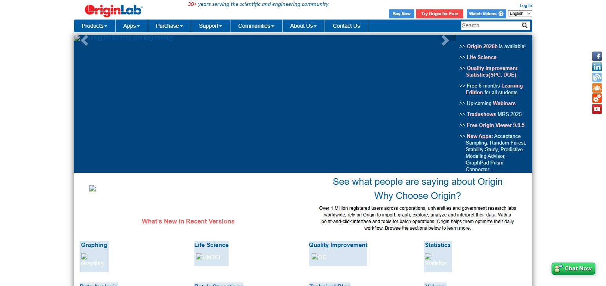The height and width of the screenshot is (286, 606).
Task: Click the Graphing tile image
Action: (93, 260)
